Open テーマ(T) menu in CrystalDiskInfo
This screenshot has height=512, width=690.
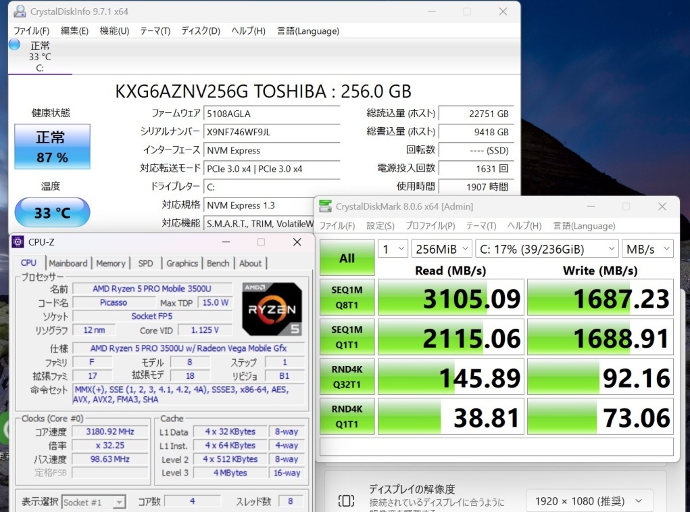(x=155, y=31)
